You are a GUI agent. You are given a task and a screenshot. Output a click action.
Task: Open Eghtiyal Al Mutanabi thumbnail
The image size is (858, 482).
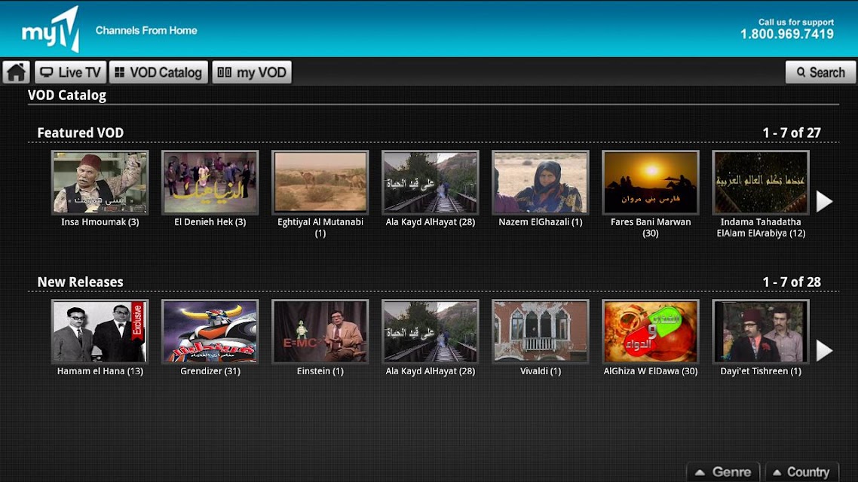click(320, 182)
